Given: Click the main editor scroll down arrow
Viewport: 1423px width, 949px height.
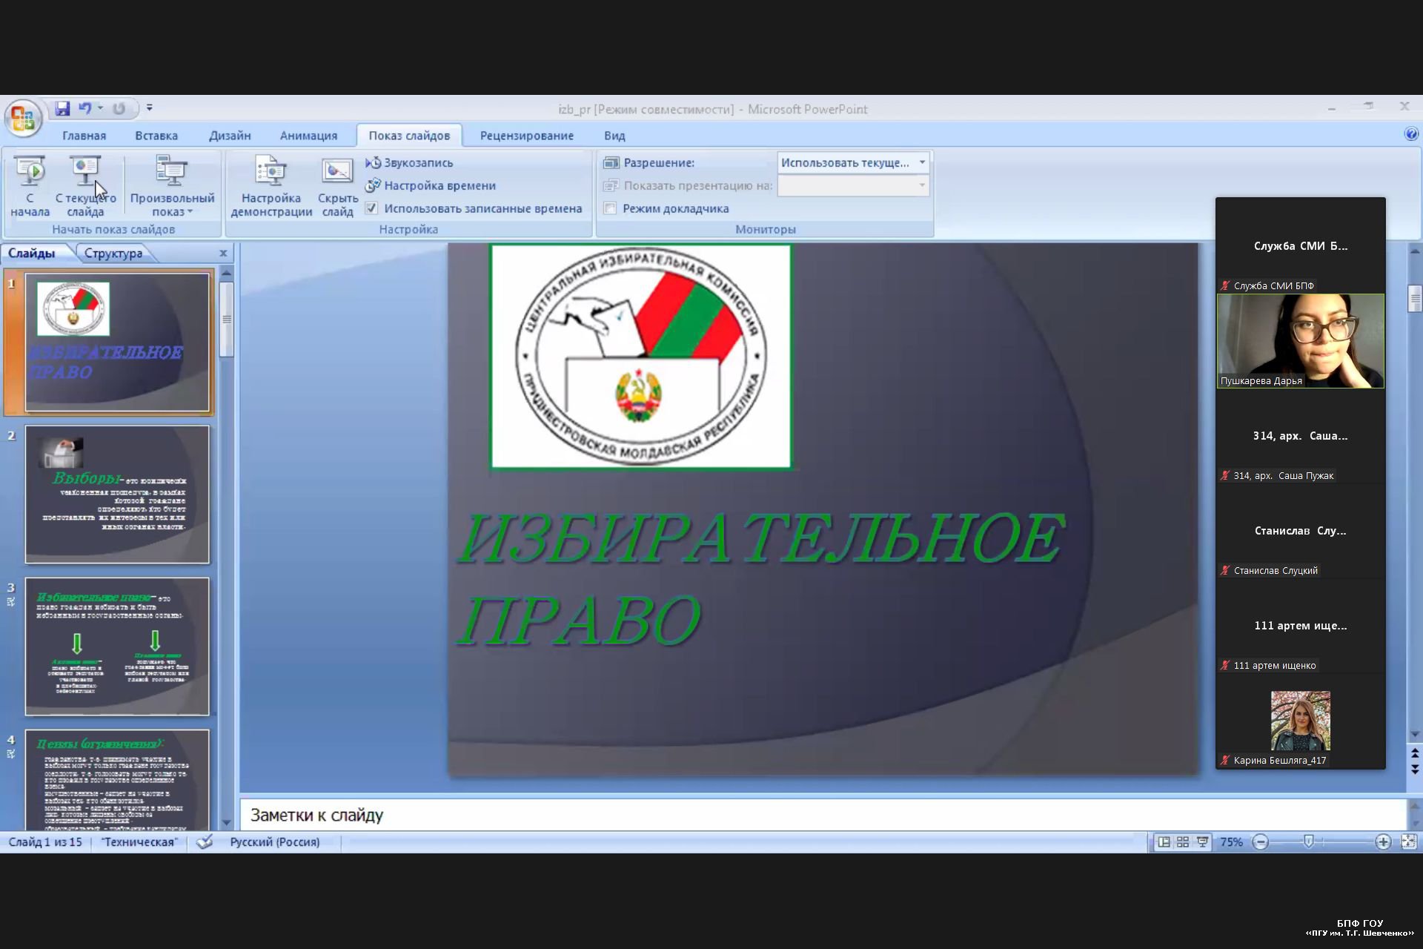Looking at the screenshot, I should pos(1415,735).
